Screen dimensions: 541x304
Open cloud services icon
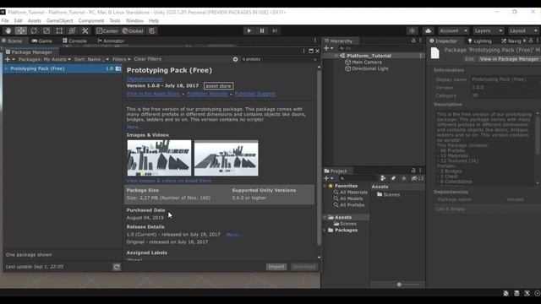[429, 30]
